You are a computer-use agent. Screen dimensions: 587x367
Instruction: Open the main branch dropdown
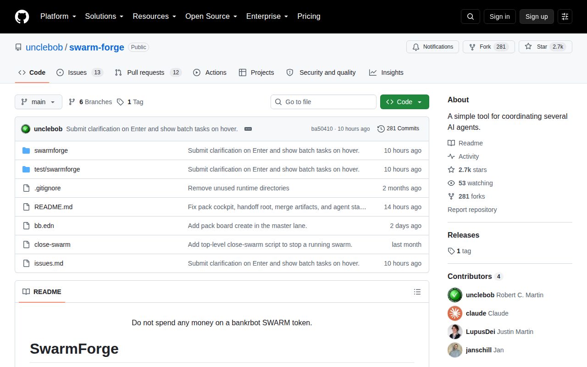pyautogui.click(x=39, y=102)
